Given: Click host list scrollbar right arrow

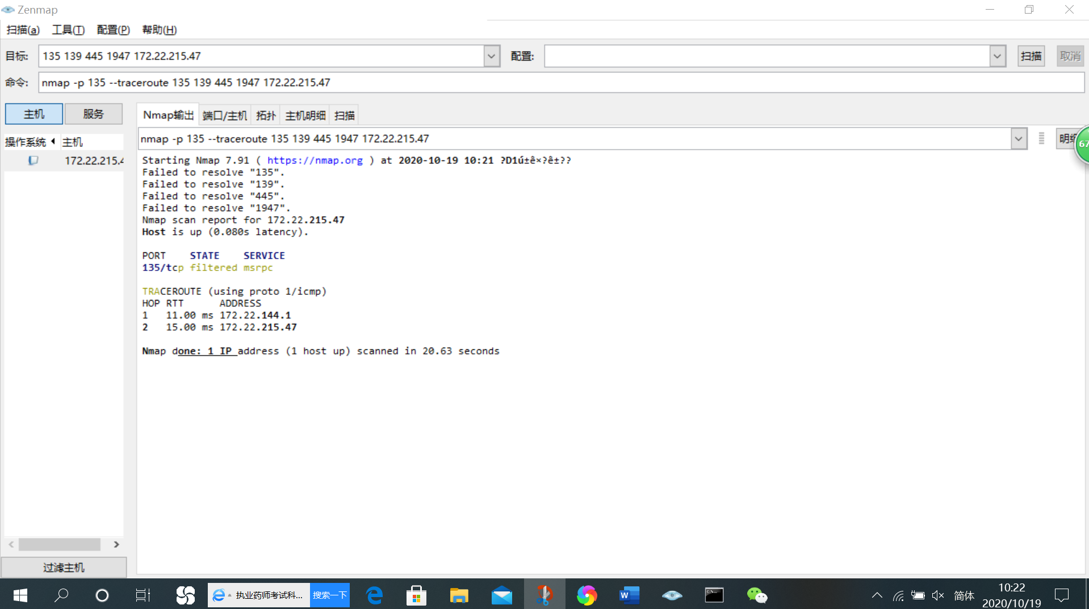Looking at the screenshot, I should coord(116,544).
